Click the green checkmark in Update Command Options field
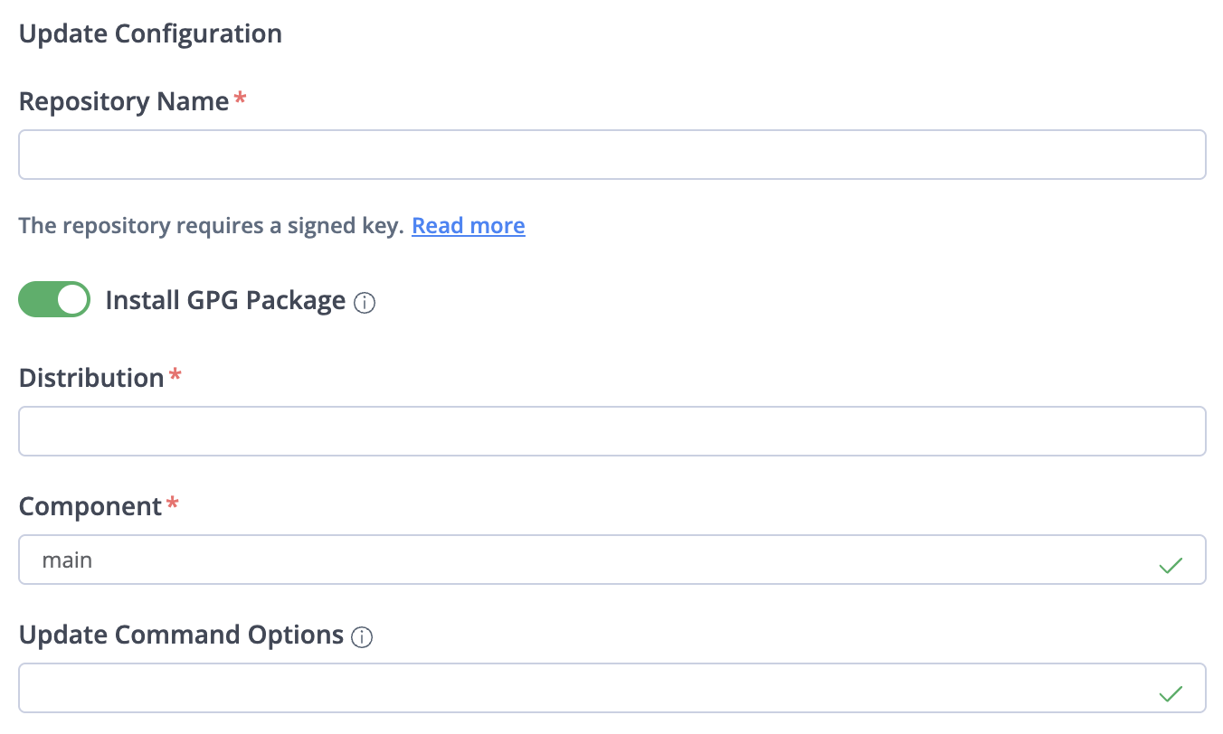 1171,693
